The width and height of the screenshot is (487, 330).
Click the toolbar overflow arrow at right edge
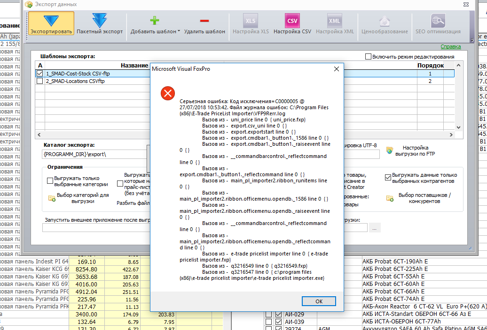(x=472, y=40)
